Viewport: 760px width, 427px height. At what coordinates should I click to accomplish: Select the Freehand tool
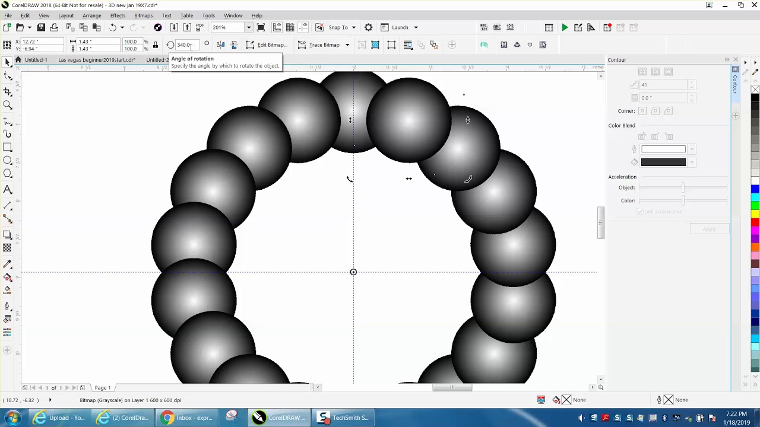pyautogui.click(x=7, y=120)
